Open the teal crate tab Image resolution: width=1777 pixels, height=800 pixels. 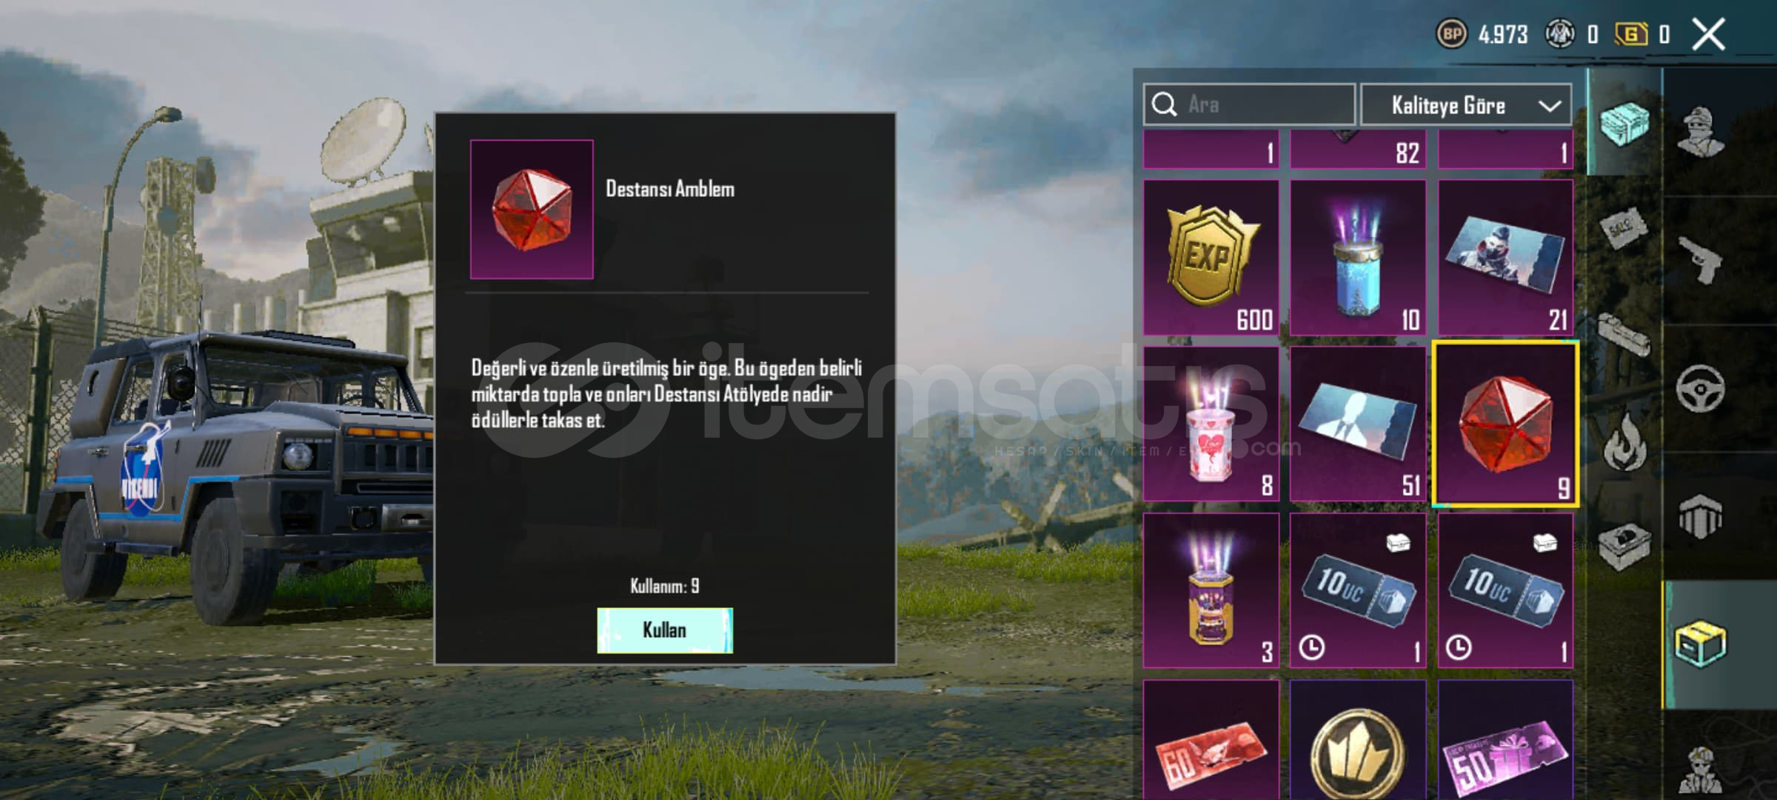click(1624, 123)
